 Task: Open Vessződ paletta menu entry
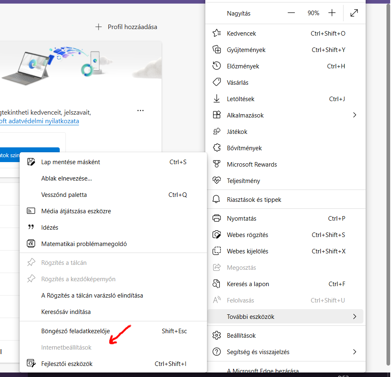pyautogui.click(x=113, y=194)
